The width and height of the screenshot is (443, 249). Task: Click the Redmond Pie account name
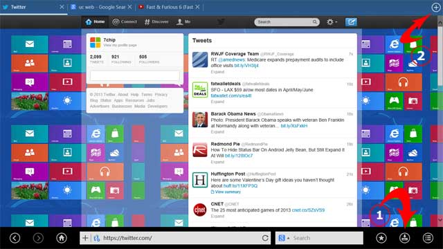coord(225,144)
